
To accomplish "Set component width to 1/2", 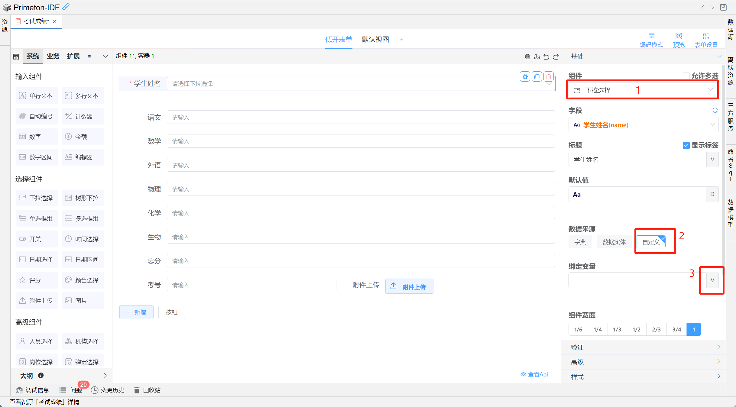I will [636, 329].
